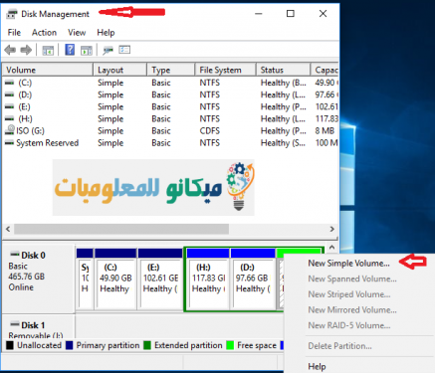Click Disk Management title bar app icon
This screenshot has width=435, height=373.
pyautogui.click(x=12, y=14)
